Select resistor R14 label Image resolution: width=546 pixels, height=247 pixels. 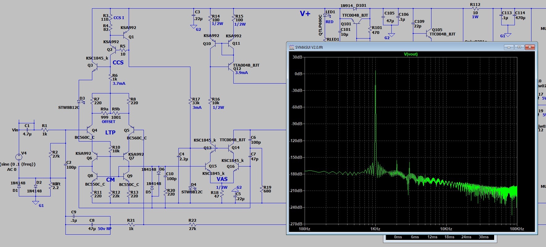point(216,16)
